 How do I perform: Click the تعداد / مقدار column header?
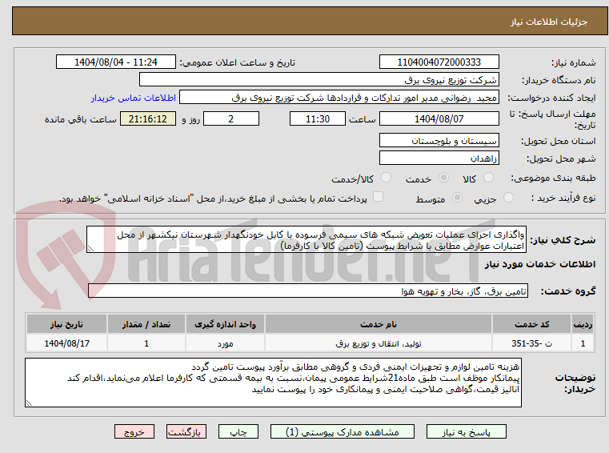point(146,324)
